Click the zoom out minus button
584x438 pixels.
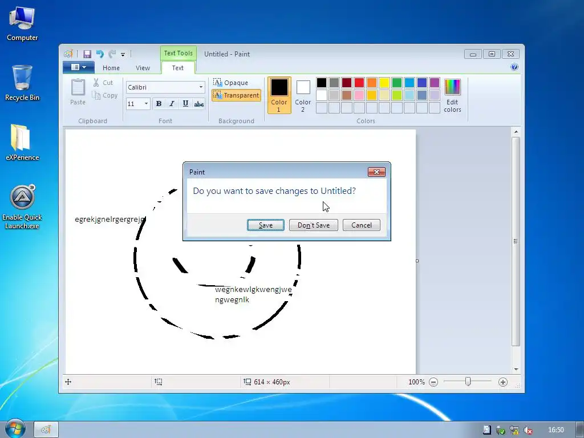433,382
